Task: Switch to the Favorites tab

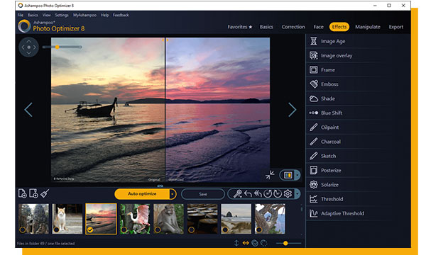Action: tap(240, 27)
